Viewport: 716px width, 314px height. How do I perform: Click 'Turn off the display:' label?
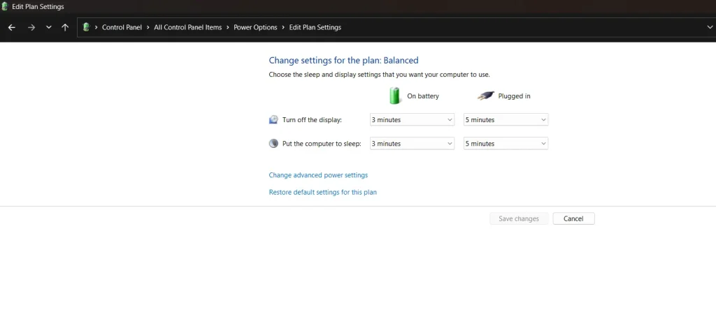tap(312, 120)
